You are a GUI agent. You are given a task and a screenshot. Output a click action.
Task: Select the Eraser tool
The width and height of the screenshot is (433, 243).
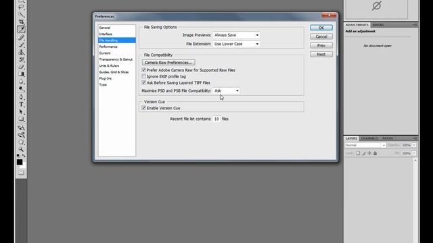pyautogui.click(x=21, y=67)
